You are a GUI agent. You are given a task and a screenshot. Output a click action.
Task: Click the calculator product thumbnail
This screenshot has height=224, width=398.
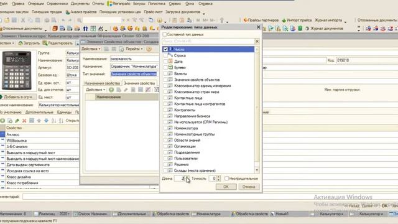pyautogui.click(x=17, y=70)
